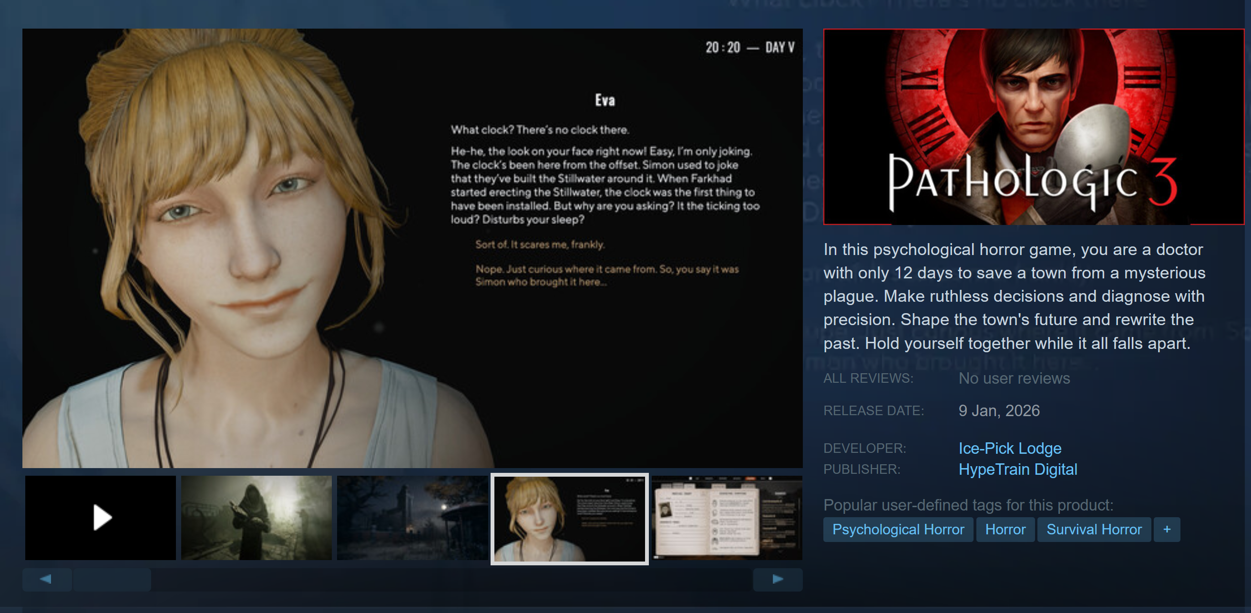The height and width of the screenshot is (613, 1251).
Task: Open HypeTrain Digital publisher page
Action: [1017, 469]
